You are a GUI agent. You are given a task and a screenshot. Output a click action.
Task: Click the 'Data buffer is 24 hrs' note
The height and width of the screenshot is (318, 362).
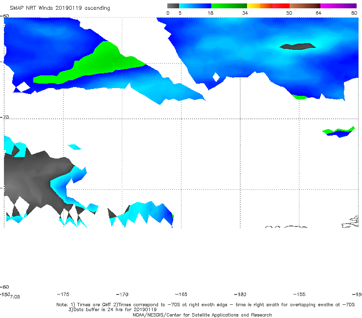(x=113, y=310)
